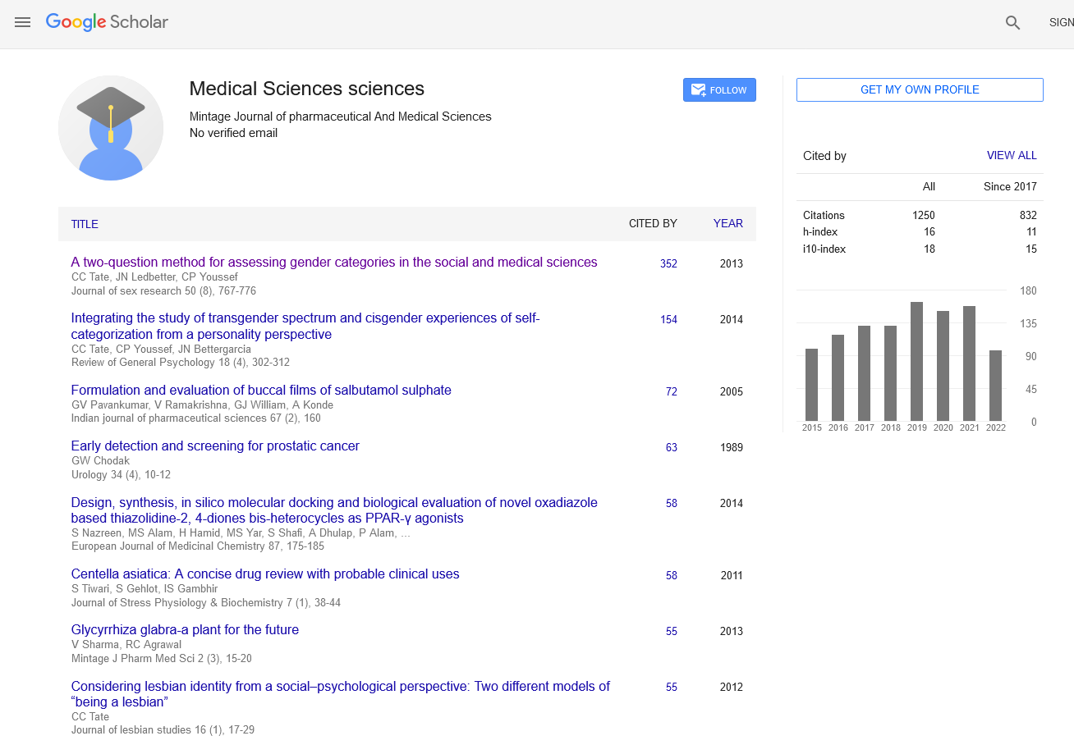Open View All citations link
The height and width of the screenshot is (745, 1074).
tap(1011, 155)
